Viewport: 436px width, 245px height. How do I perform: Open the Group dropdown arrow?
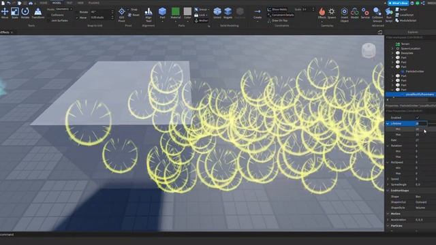coord(208,10)
